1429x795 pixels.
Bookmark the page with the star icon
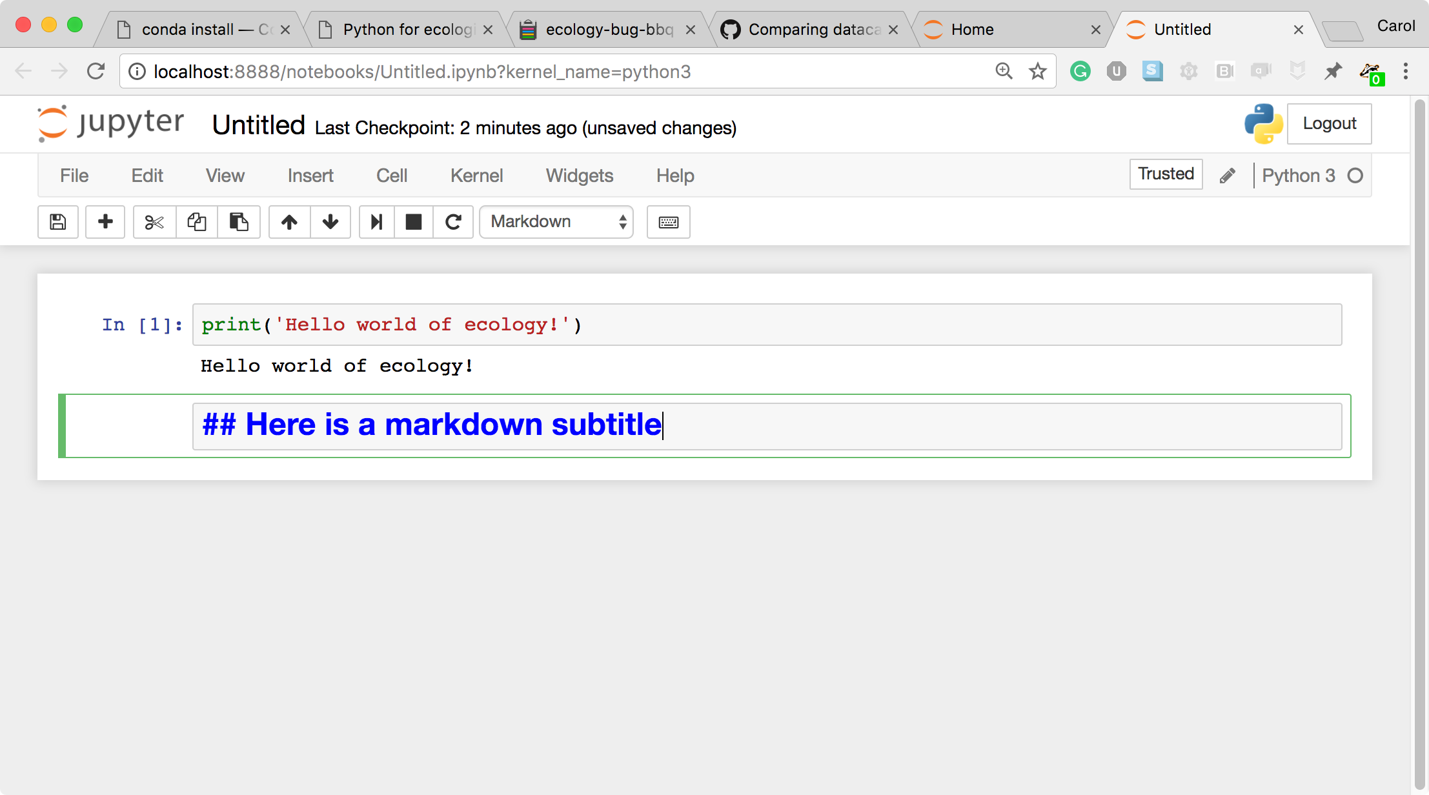tap(1037, 71)
